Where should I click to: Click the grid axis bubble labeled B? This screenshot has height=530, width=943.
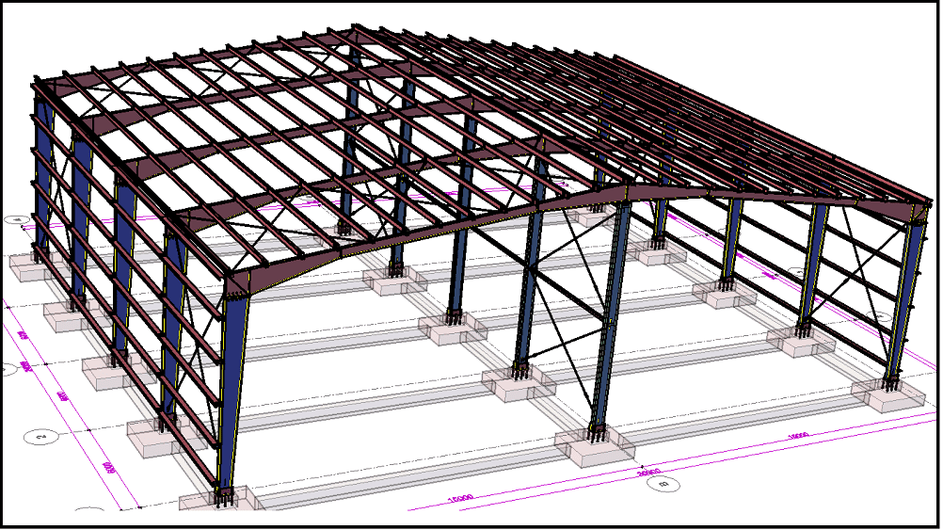(x=664, y=485)
